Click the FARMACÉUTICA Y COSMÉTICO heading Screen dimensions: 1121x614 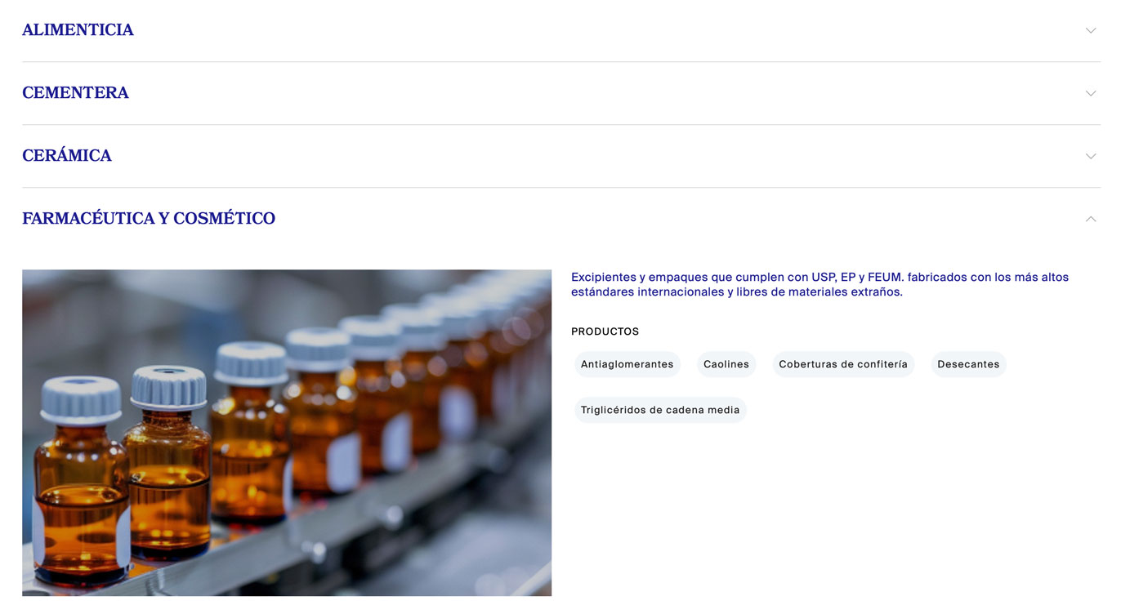coord(149,219)
